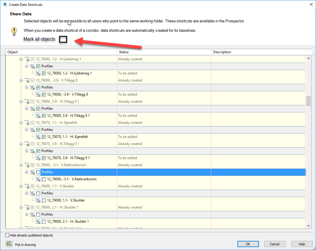Click the scrollbar up arrow
Image resolution: width=316 pixels, height=250 pixels.
(x=308, y=58)
